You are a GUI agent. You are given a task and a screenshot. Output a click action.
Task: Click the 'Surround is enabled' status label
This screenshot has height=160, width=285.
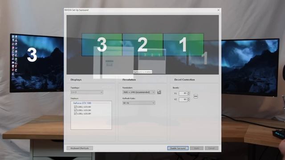[142, 72]
